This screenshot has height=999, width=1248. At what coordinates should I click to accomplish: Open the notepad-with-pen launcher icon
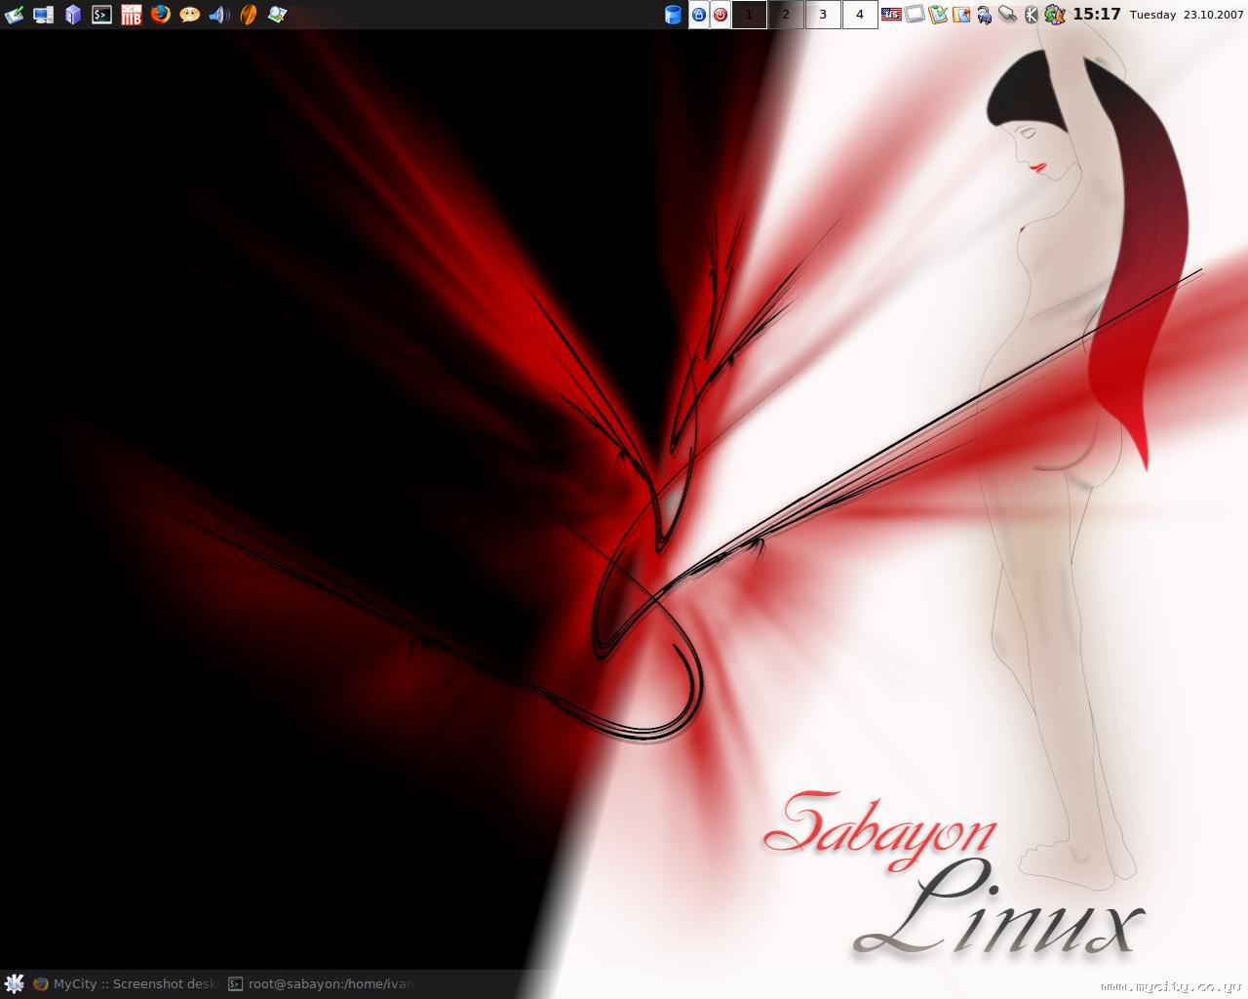point(14,15)
